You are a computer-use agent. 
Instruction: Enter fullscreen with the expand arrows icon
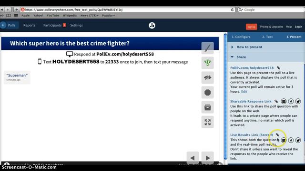(208, 122)
